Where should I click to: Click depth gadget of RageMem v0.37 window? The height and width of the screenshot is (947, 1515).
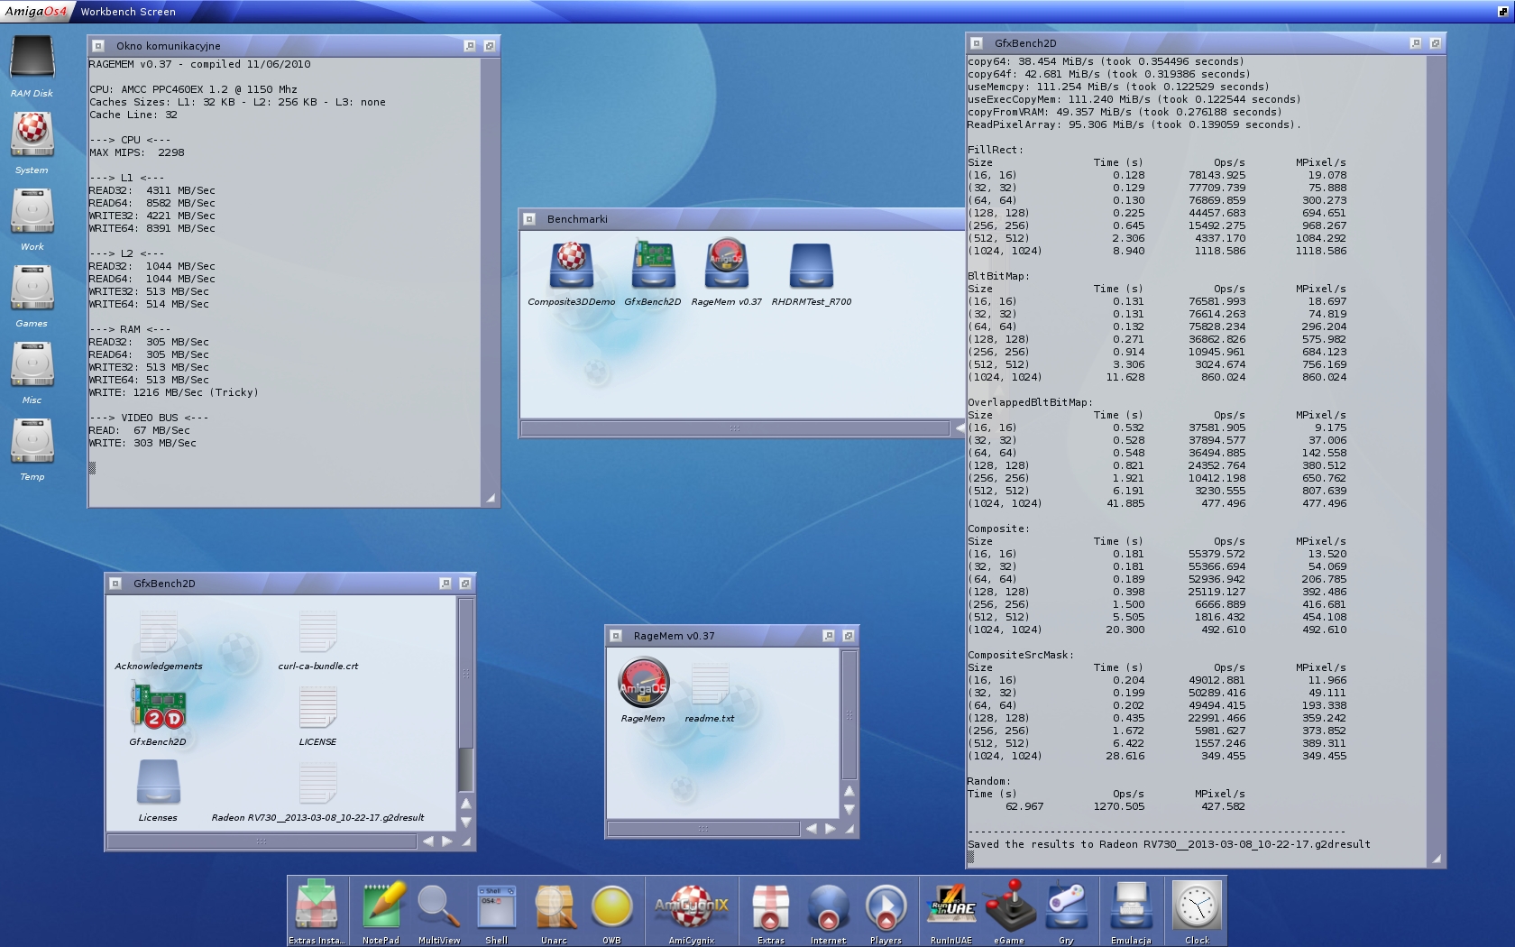pyautogui.click(x=848, y=636)
